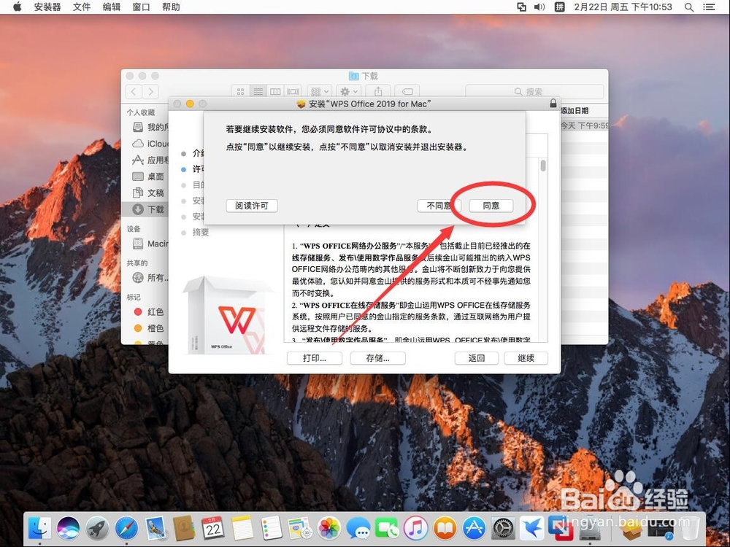This screenshot has height=547, width=730.
Task: Open the 安装器 menu
Action: [x=47, y=7]
